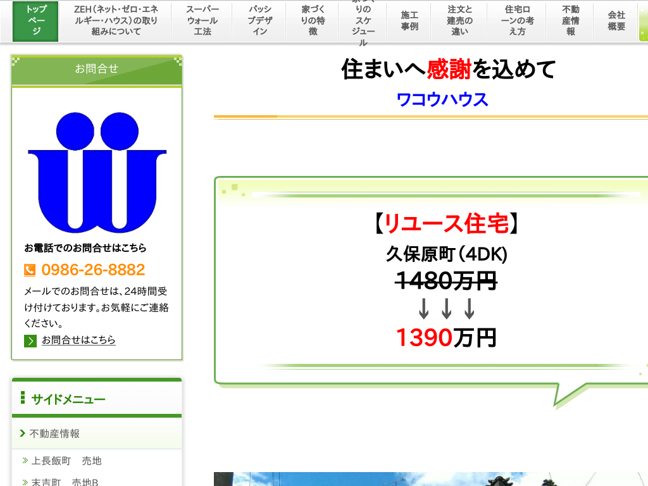Open the 会社概要 menu item
648x486 pixels.
[616, 21]
